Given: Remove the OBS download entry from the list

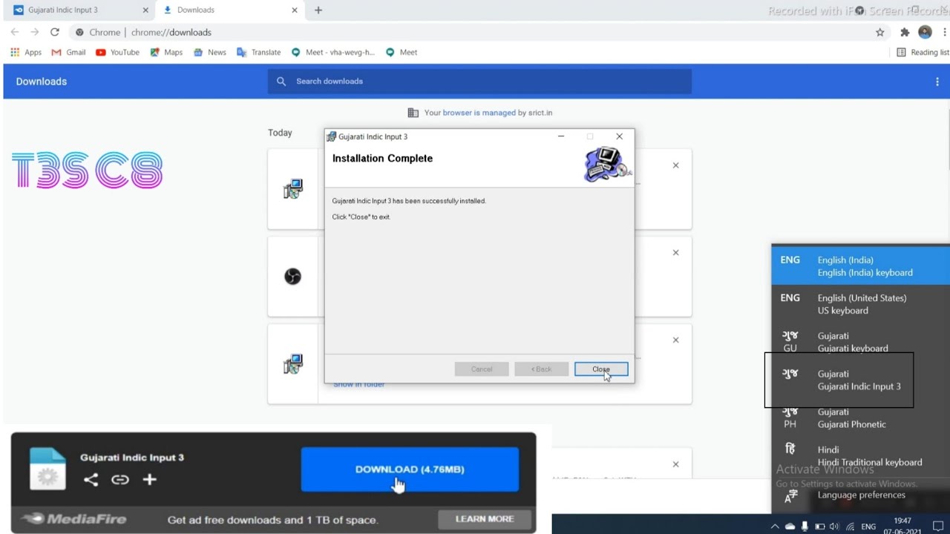Looking at the screenshot, I should (675, 252).
